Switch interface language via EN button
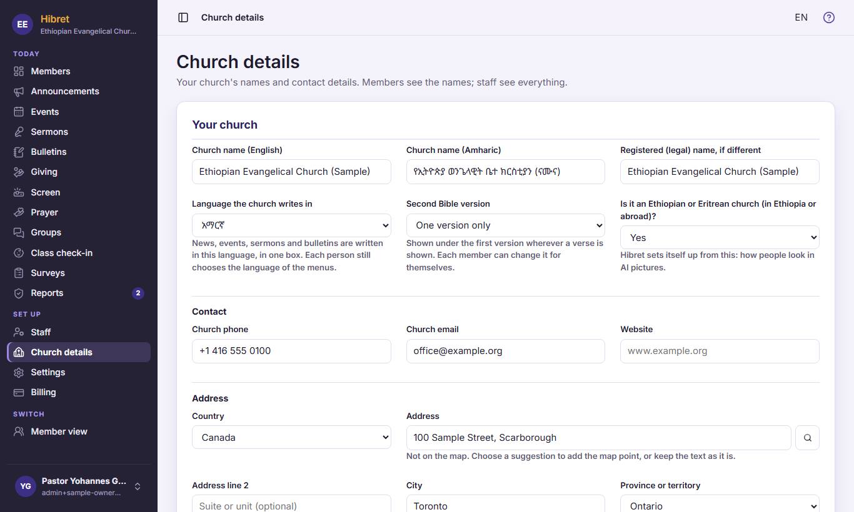Viewport: 854px width, 512px height. point(801,17)
